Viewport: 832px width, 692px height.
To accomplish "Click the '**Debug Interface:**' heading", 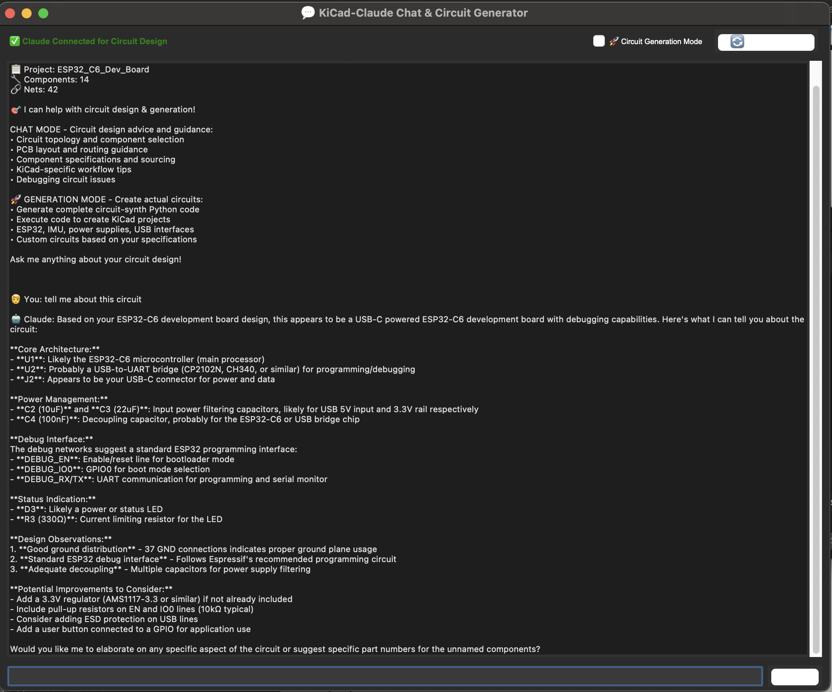I will [52, 439].
